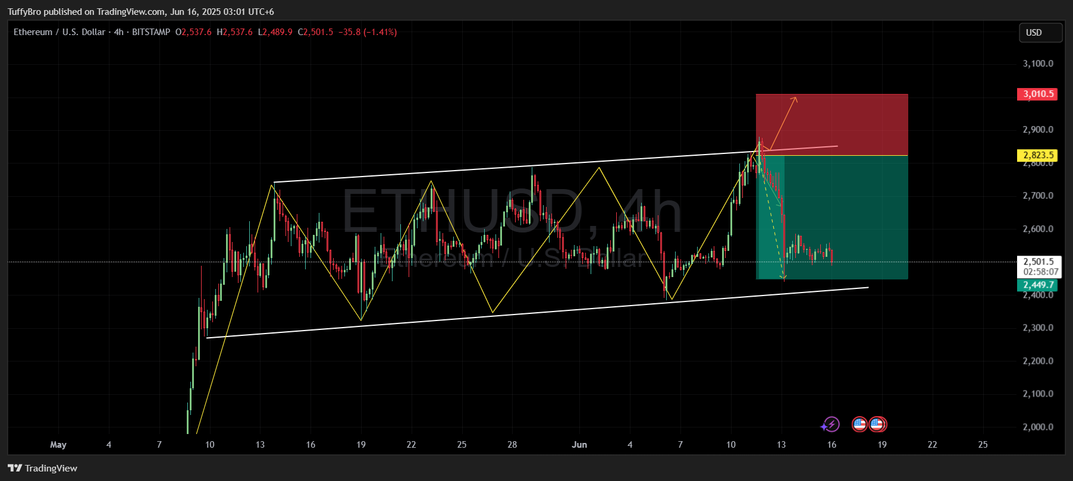The width and height of the screenshot is (1073, 481).
Task: Click the 2,600.0 price axis label
Action: coord(1038,229)
